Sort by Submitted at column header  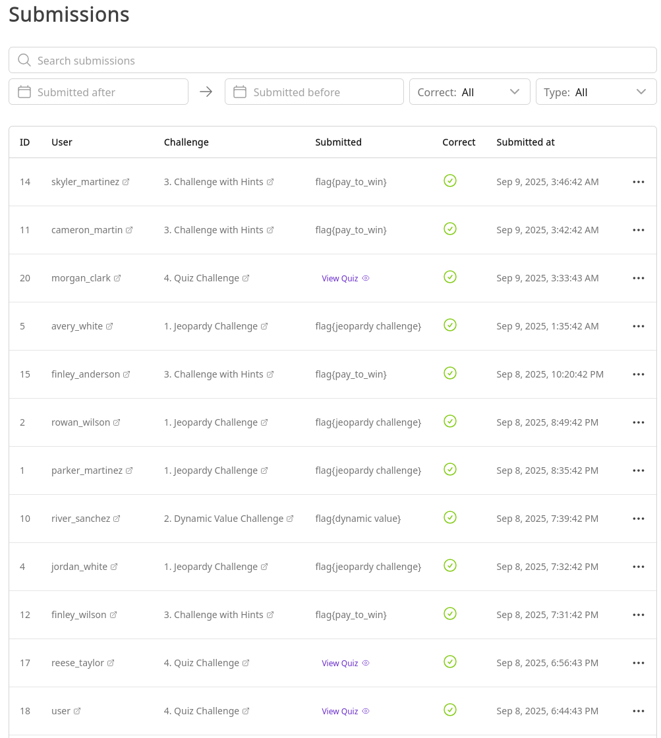tap(525, 142)
